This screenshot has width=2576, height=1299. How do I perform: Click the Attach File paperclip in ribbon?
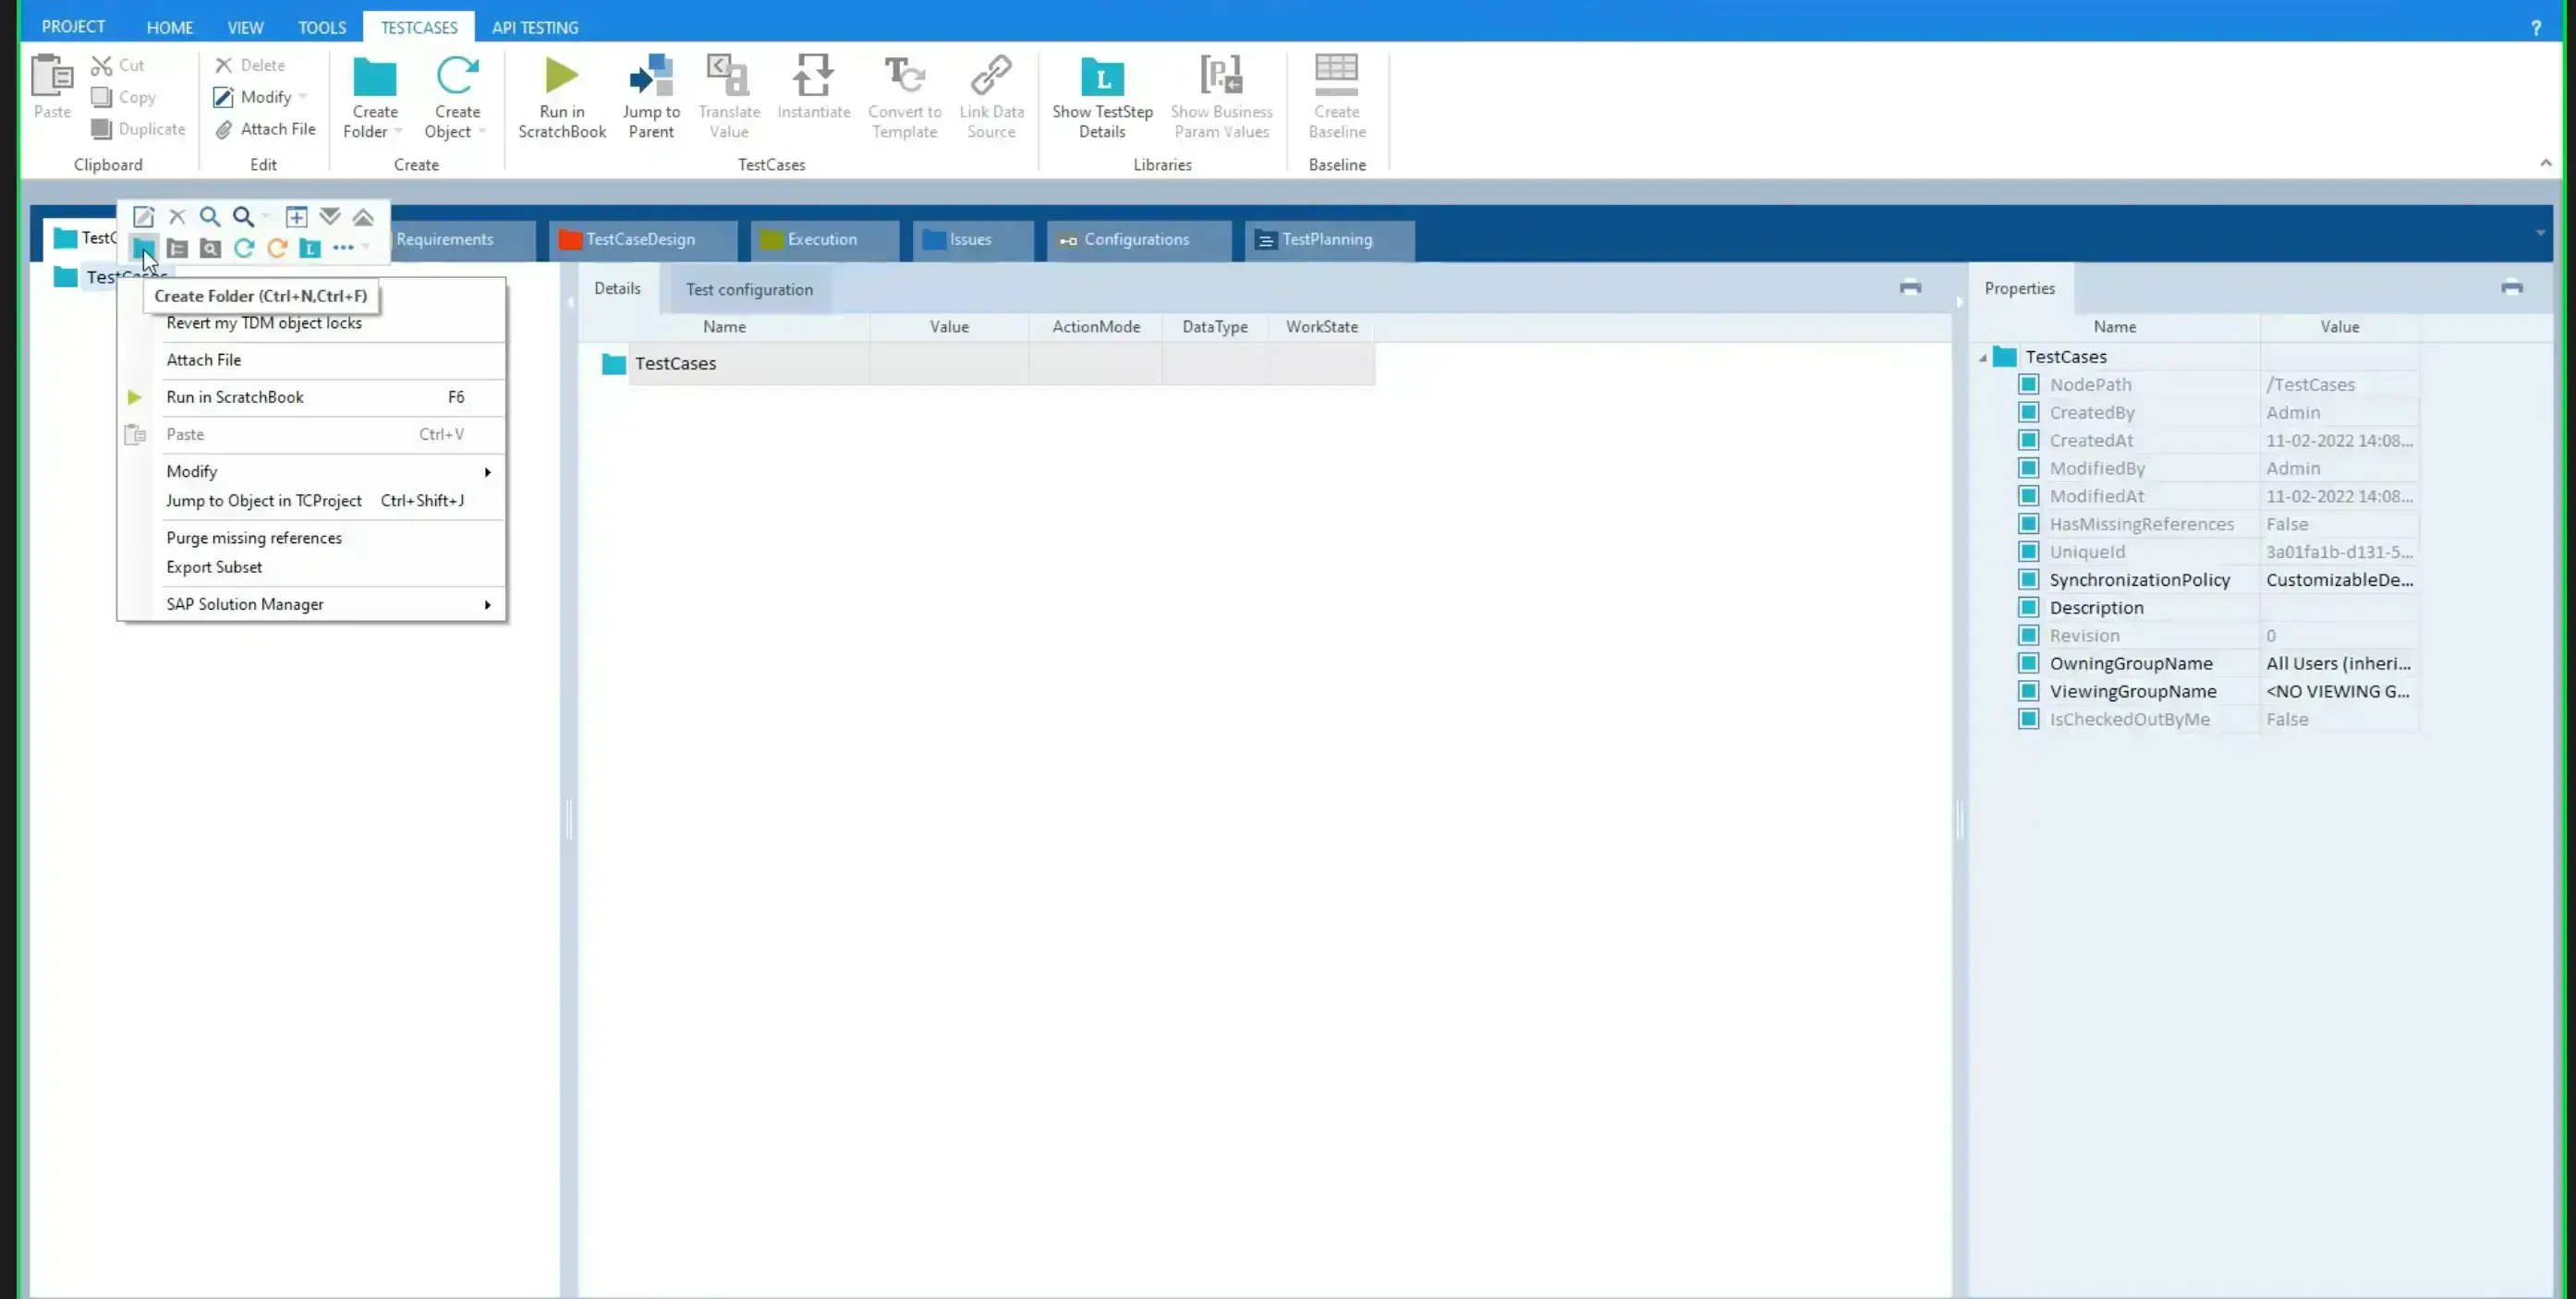pos(224,129)
